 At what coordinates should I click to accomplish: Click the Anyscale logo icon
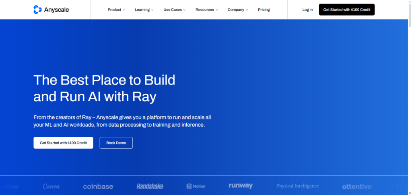(x=37, y=10)
